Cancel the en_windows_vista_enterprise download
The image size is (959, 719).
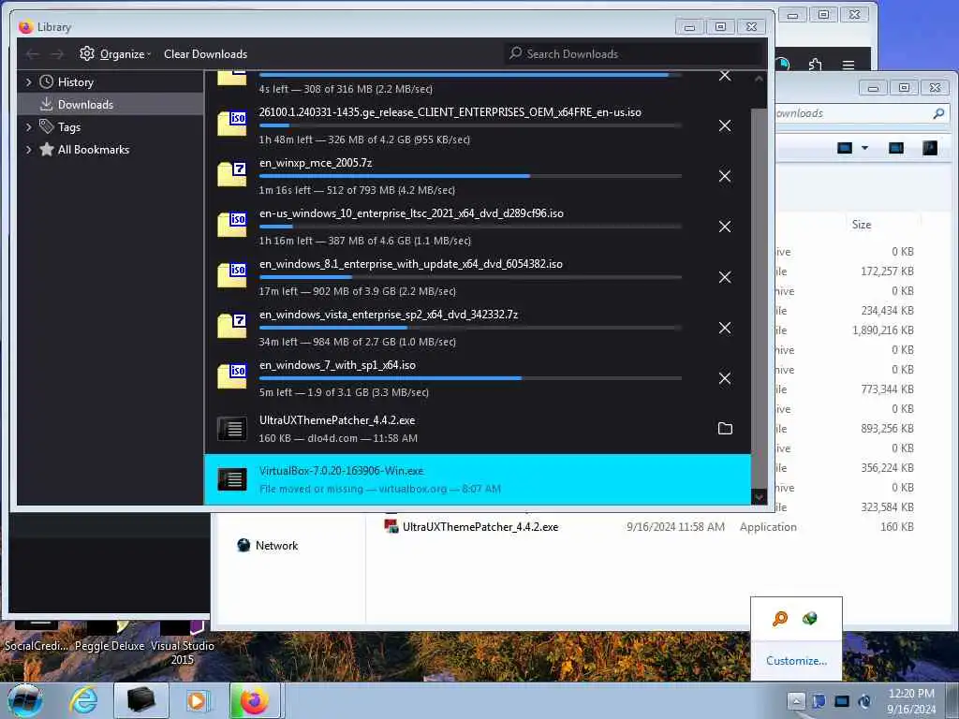(725, 328)
